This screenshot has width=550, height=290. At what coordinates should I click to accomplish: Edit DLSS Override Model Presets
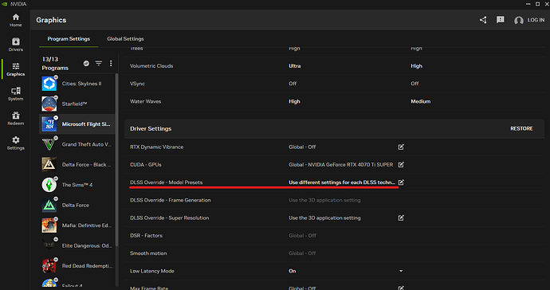pos(401,182)
